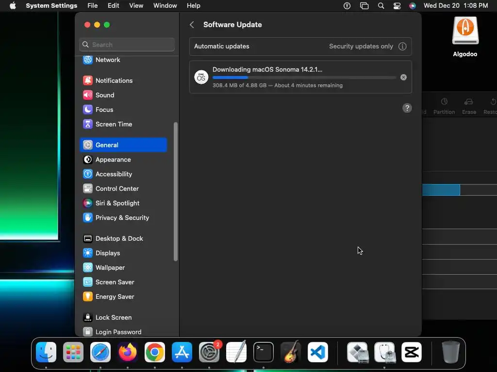Open the Window menu
The height and width of the screenshot is (372, 497).
(x=165, y=6)
